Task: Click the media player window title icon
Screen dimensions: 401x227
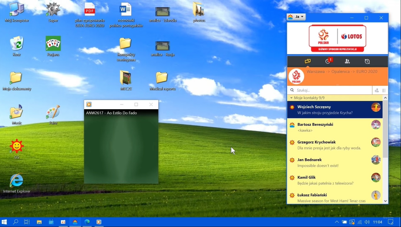Action: (89, 104)
